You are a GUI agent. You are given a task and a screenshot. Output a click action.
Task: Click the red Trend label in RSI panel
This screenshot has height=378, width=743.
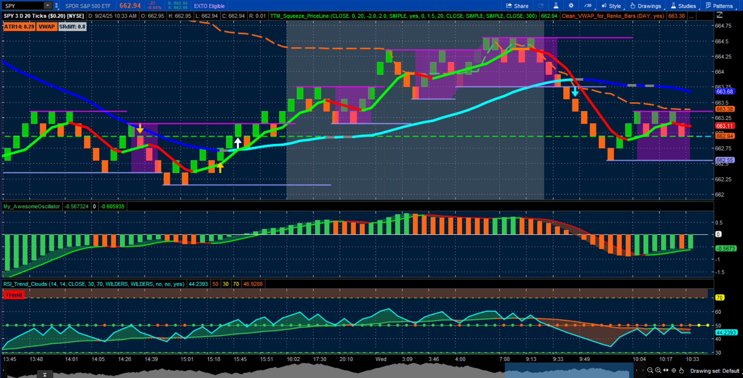(x=14, y=295)
